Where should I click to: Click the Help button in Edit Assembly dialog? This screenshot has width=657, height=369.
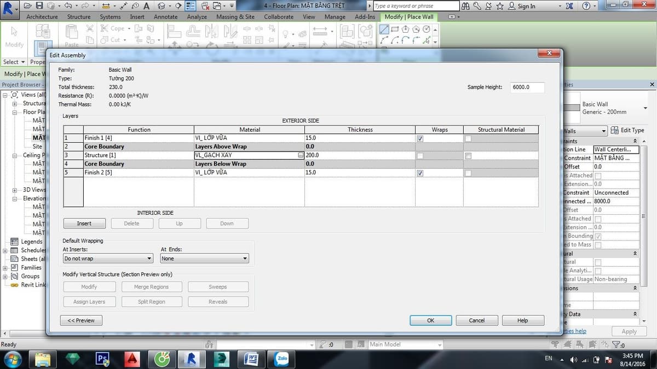(523, 320)
